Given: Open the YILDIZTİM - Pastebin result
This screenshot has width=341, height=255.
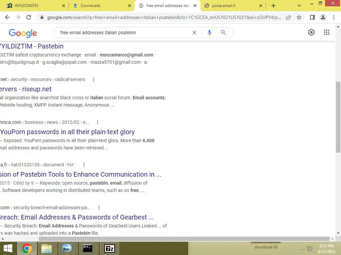Looking at the screenshot, I should point(32,46).
